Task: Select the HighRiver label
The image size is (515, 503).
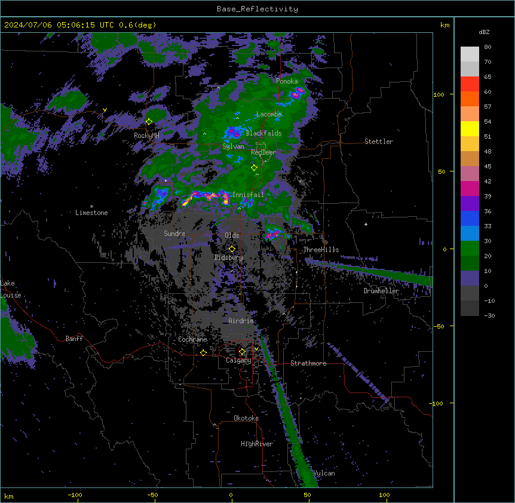Action: point(257,444)
